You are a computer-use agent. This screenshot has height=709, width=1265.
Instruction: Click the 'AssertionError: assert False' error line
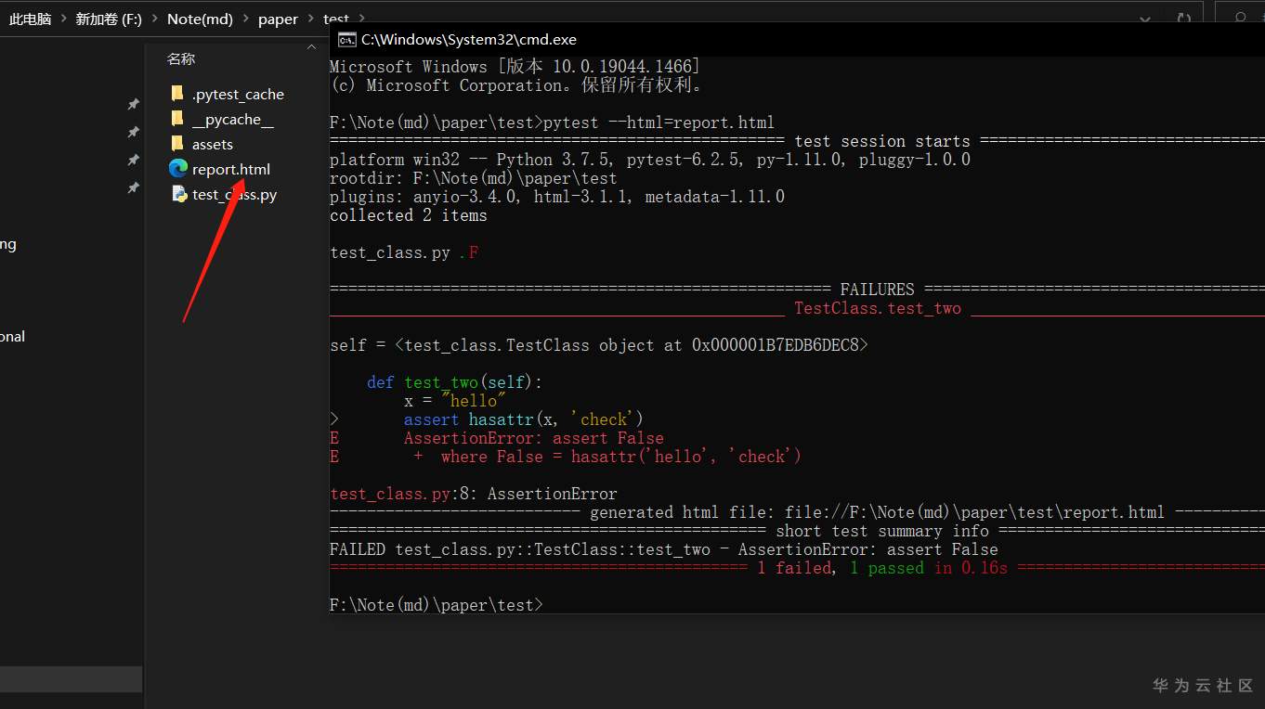(534, 438)
